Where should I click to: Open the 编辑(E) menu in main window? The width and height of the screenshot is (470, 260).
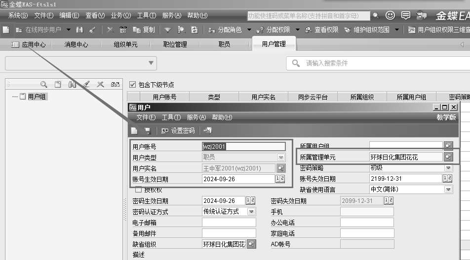click(x=69, y=16)
